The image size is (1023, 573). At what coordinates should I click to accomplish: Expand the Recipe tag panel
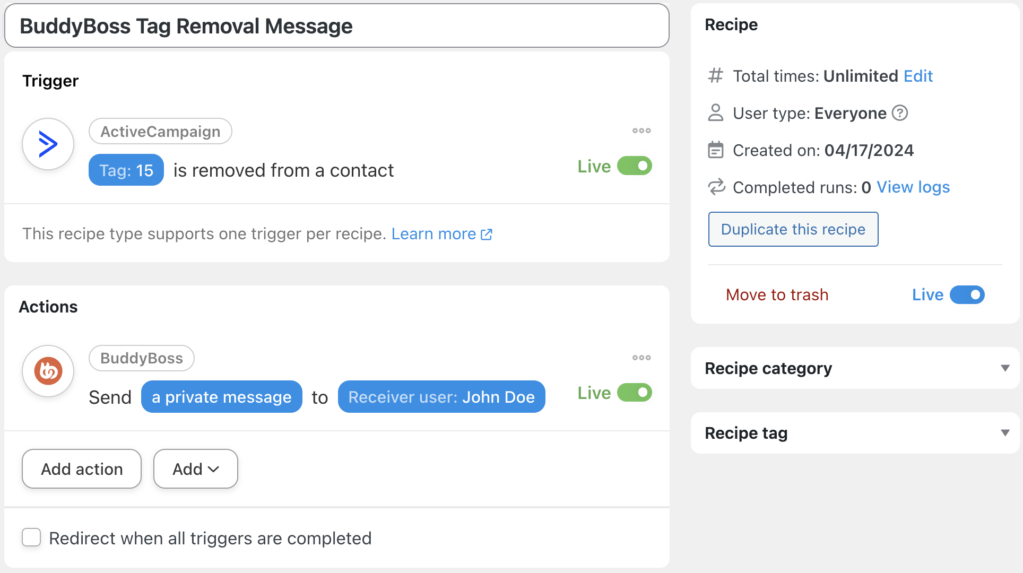(1005, 433)
